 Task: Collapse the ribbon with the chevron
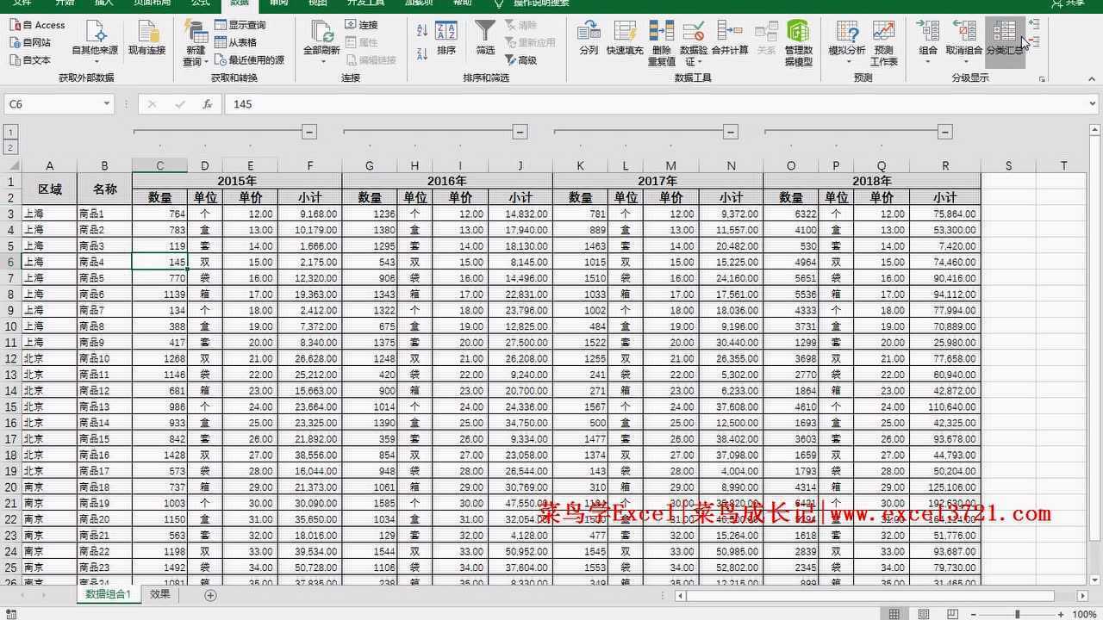tap(1092, 78)
